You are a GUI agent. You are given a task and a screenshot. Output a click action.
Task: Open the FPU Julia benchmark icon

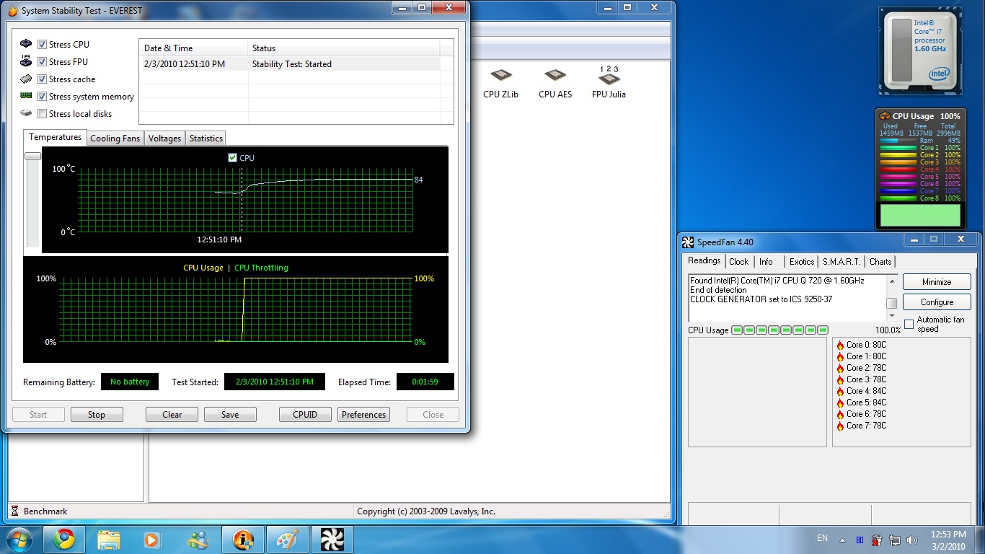(609, 77)
